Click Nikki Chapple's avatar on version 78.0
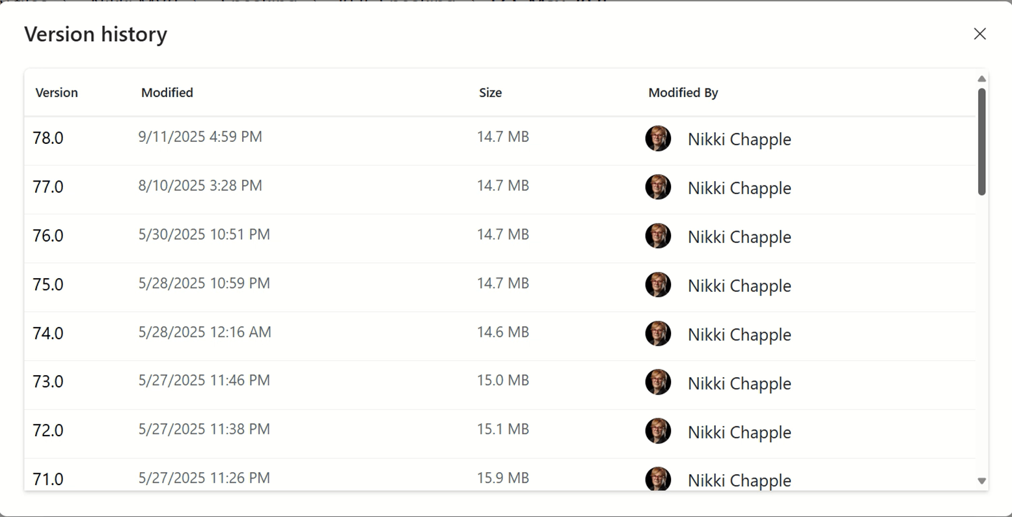 (658, 139)
